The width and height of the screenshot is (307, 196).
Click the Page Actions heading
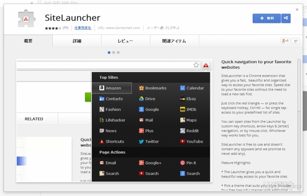[112, 152]
